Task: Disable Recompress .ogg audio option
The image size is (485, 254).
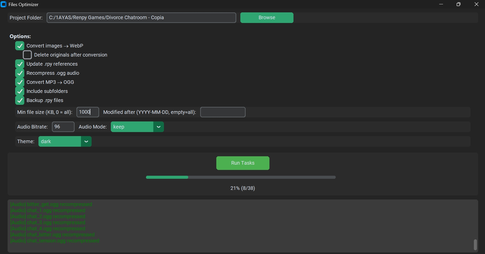Action: [20, 73]
